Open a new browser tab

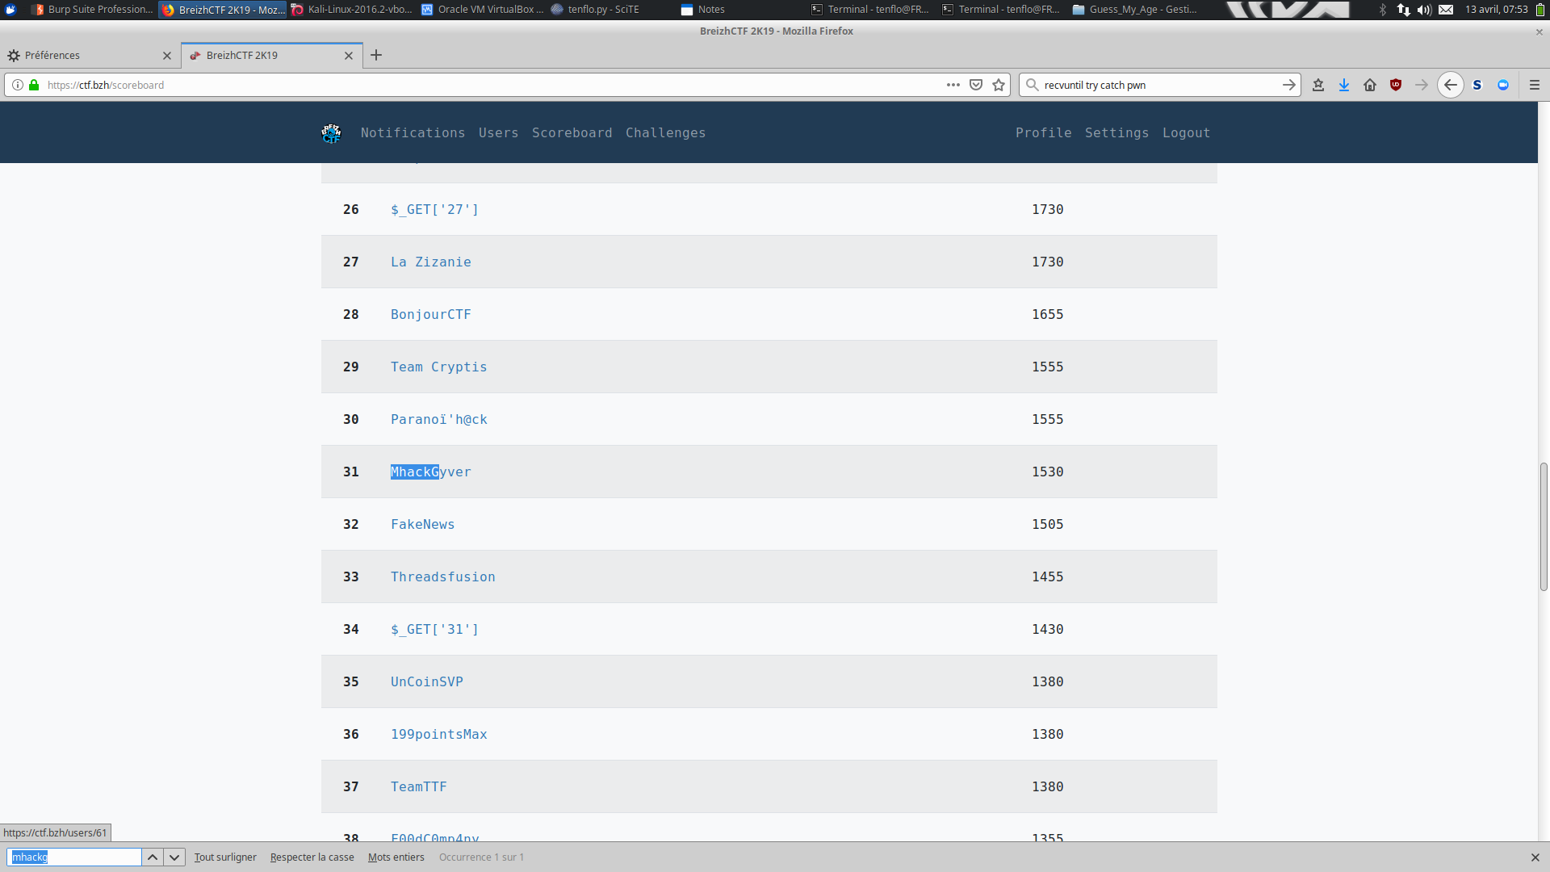tap(376, 55)
